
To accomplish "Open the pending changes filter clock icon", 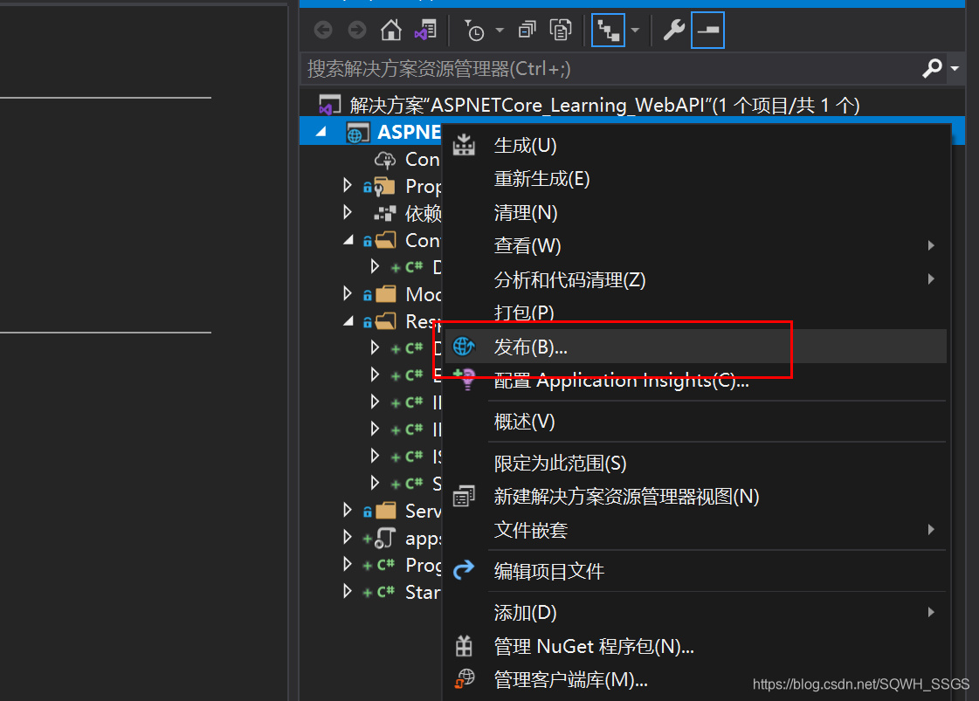I will click(474, 30).
